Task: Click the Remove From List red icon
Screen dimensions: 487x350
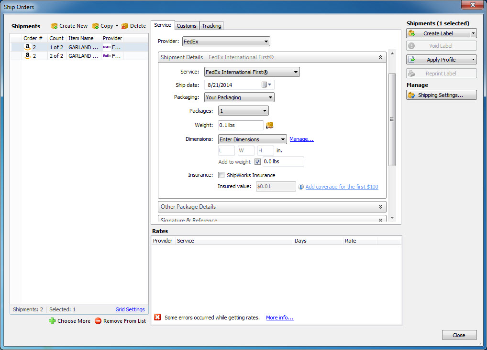Action: 98,321
